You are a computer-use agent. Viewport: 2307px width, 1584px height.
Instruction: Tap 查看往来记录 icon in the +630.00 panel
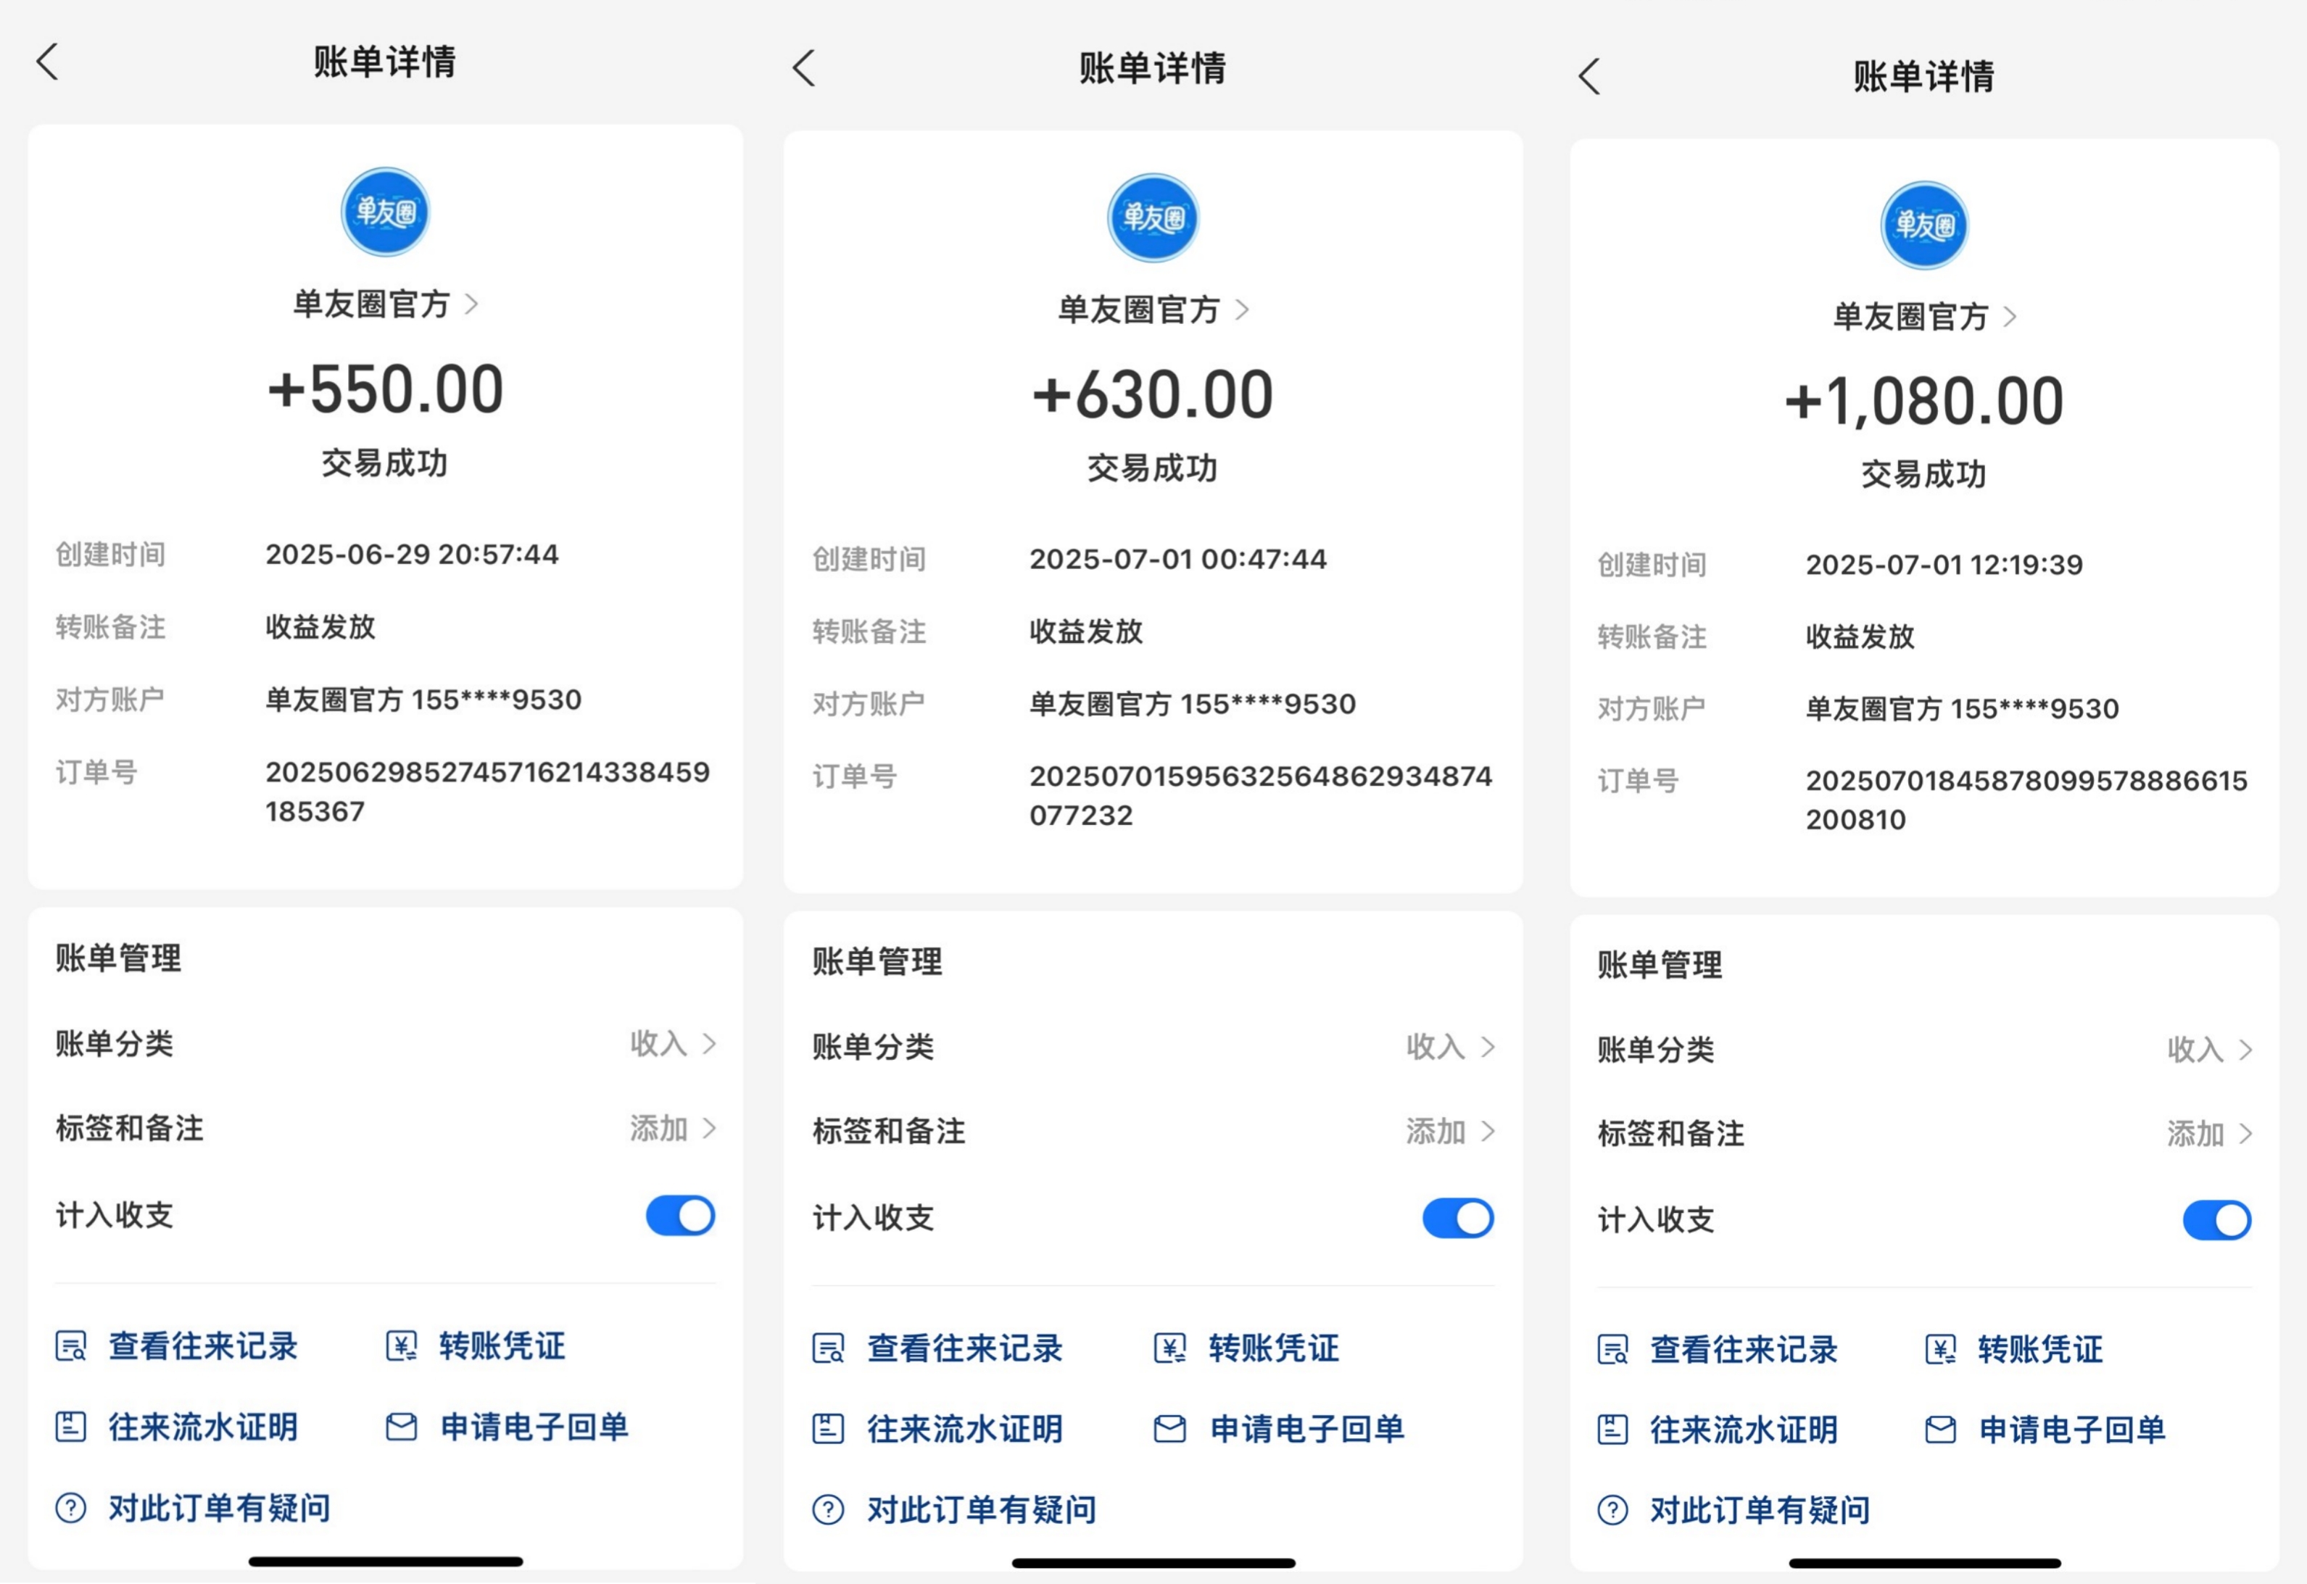(828, 1349)
